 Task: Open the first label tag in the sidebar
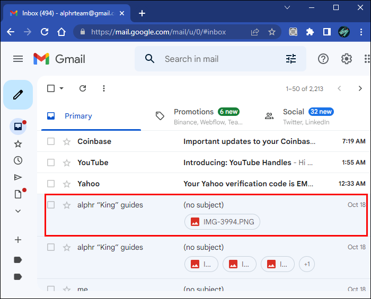(18, 260)
